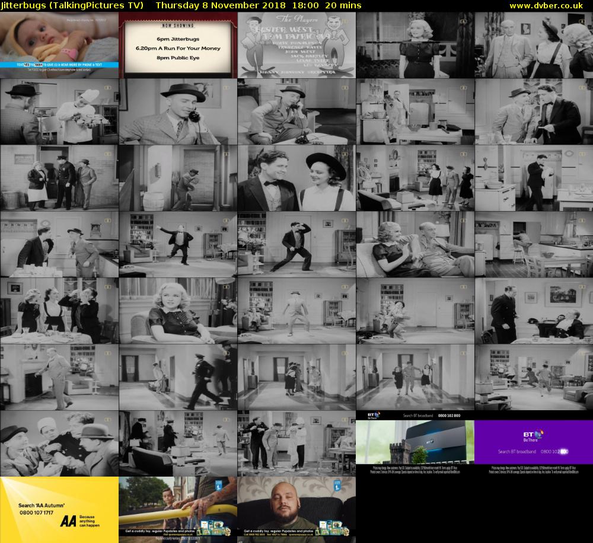This screenshot has width=593, height=543.
Task: Select woman and old man on sofa
Action: 415,244
